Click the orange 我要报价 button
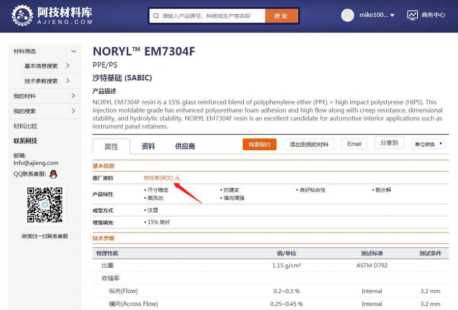The height and width of the screenshot is (310, 458). coord(260,145)
